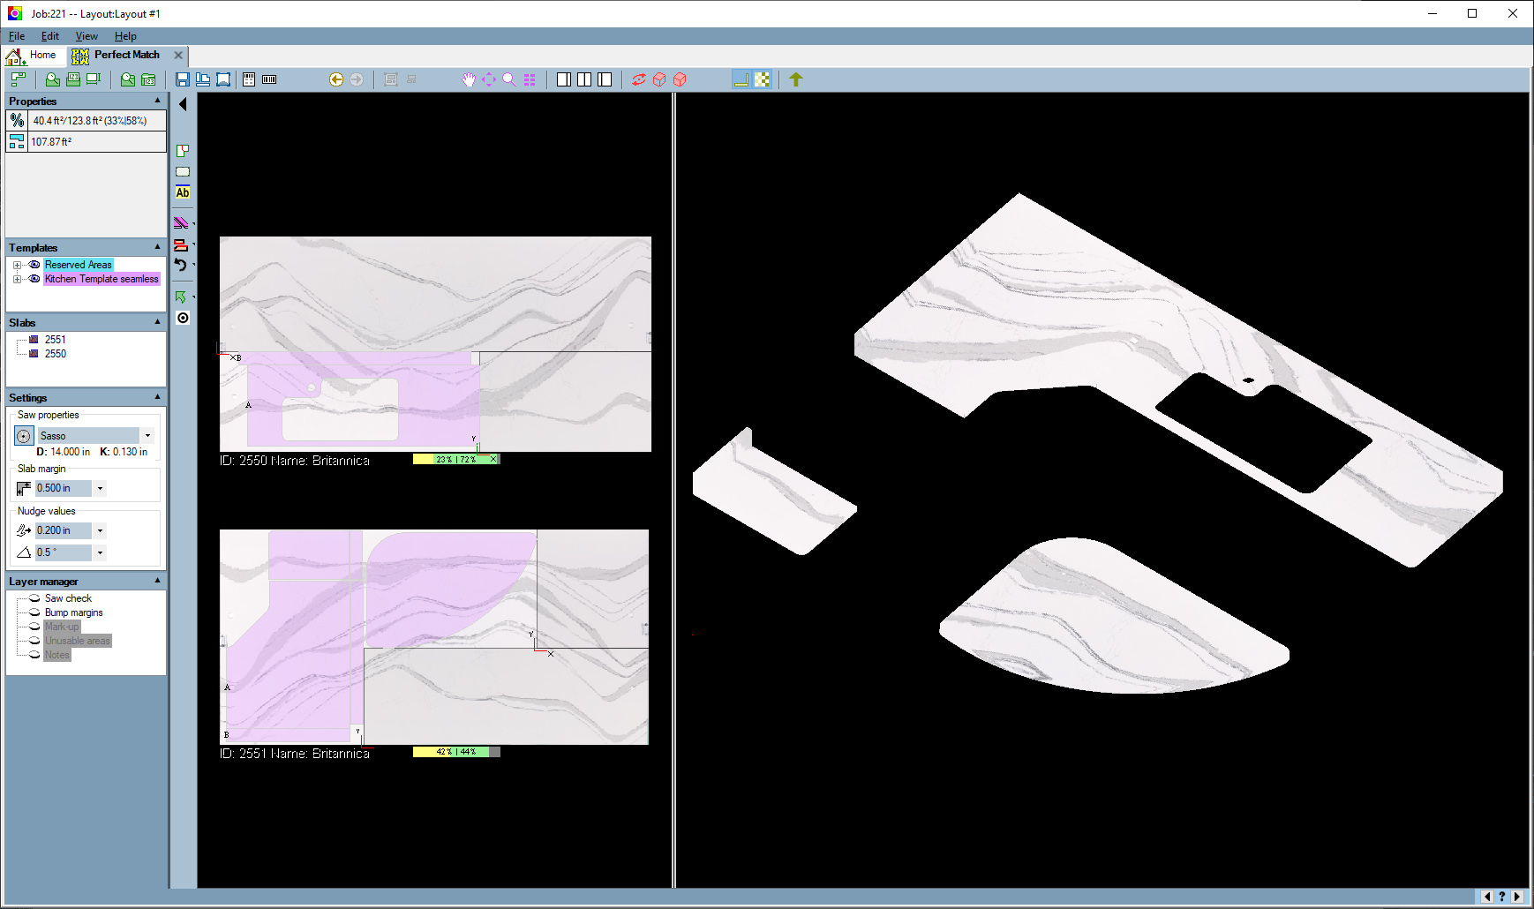Click the magenta grid arrange icon
The width and height of the screenshot is (1534, 909).
(530, 79)
